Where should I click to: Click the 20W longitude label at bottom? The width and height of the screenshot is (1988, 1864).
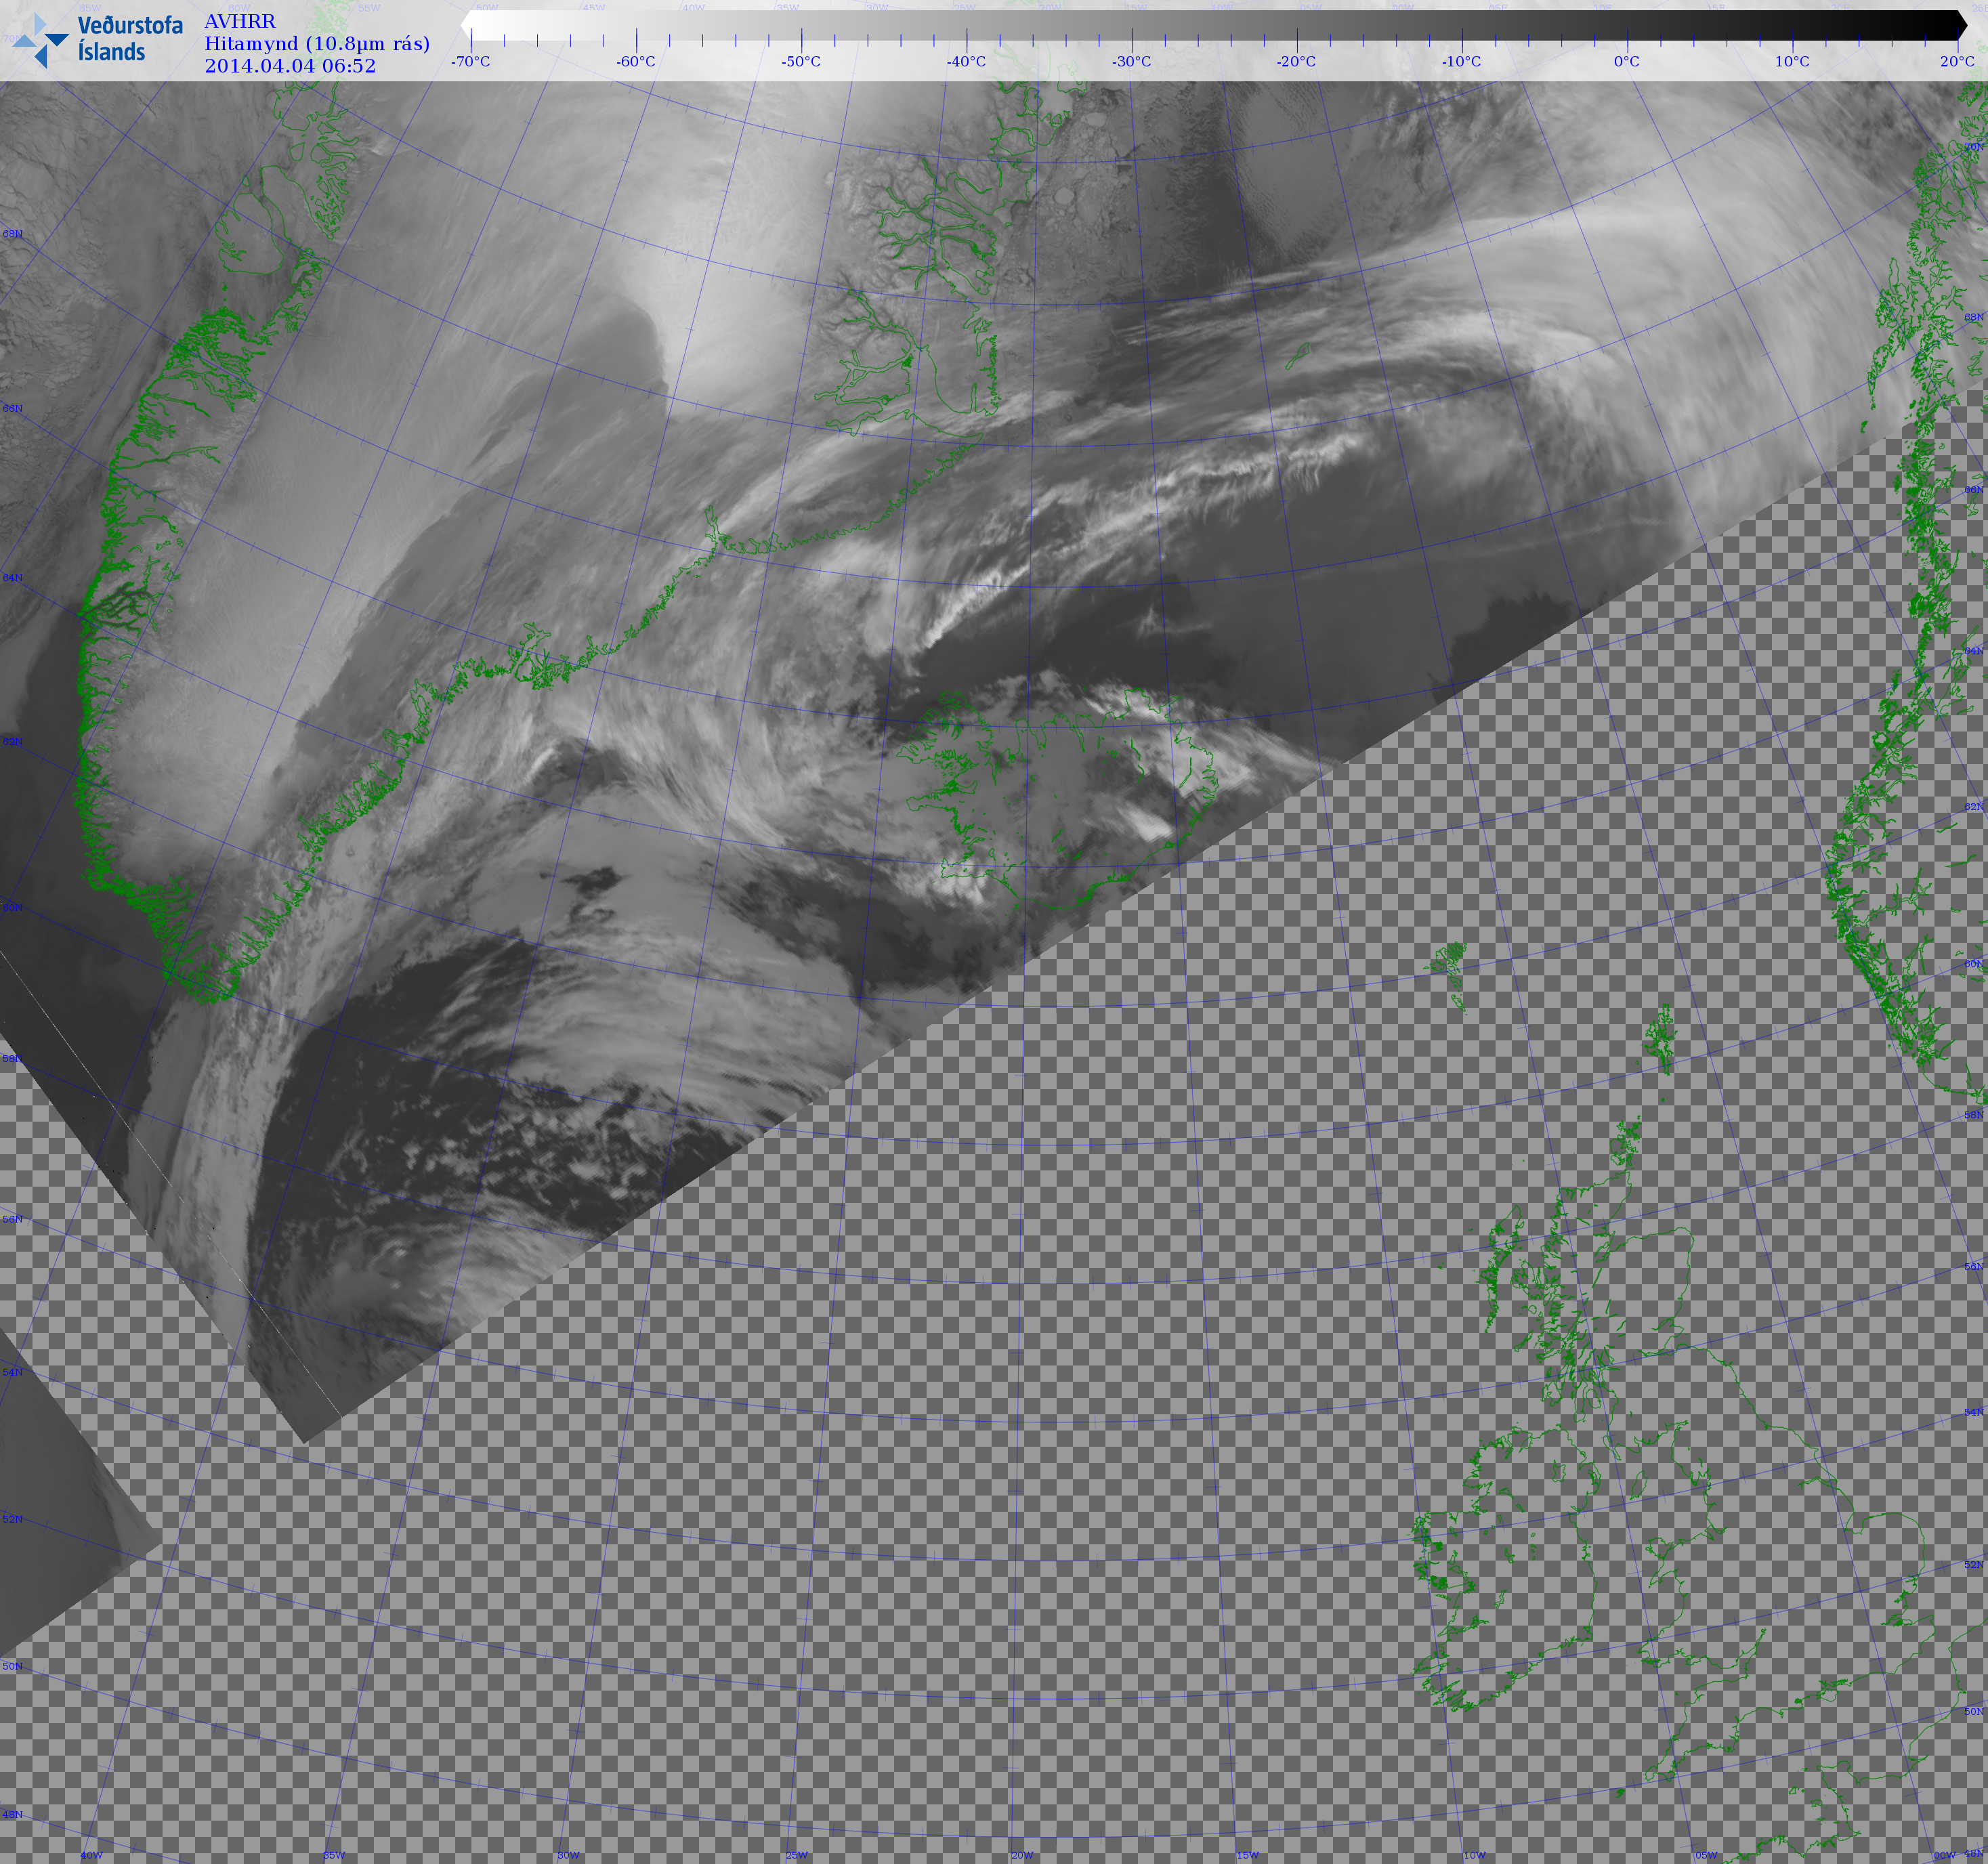point(1022,1855)
